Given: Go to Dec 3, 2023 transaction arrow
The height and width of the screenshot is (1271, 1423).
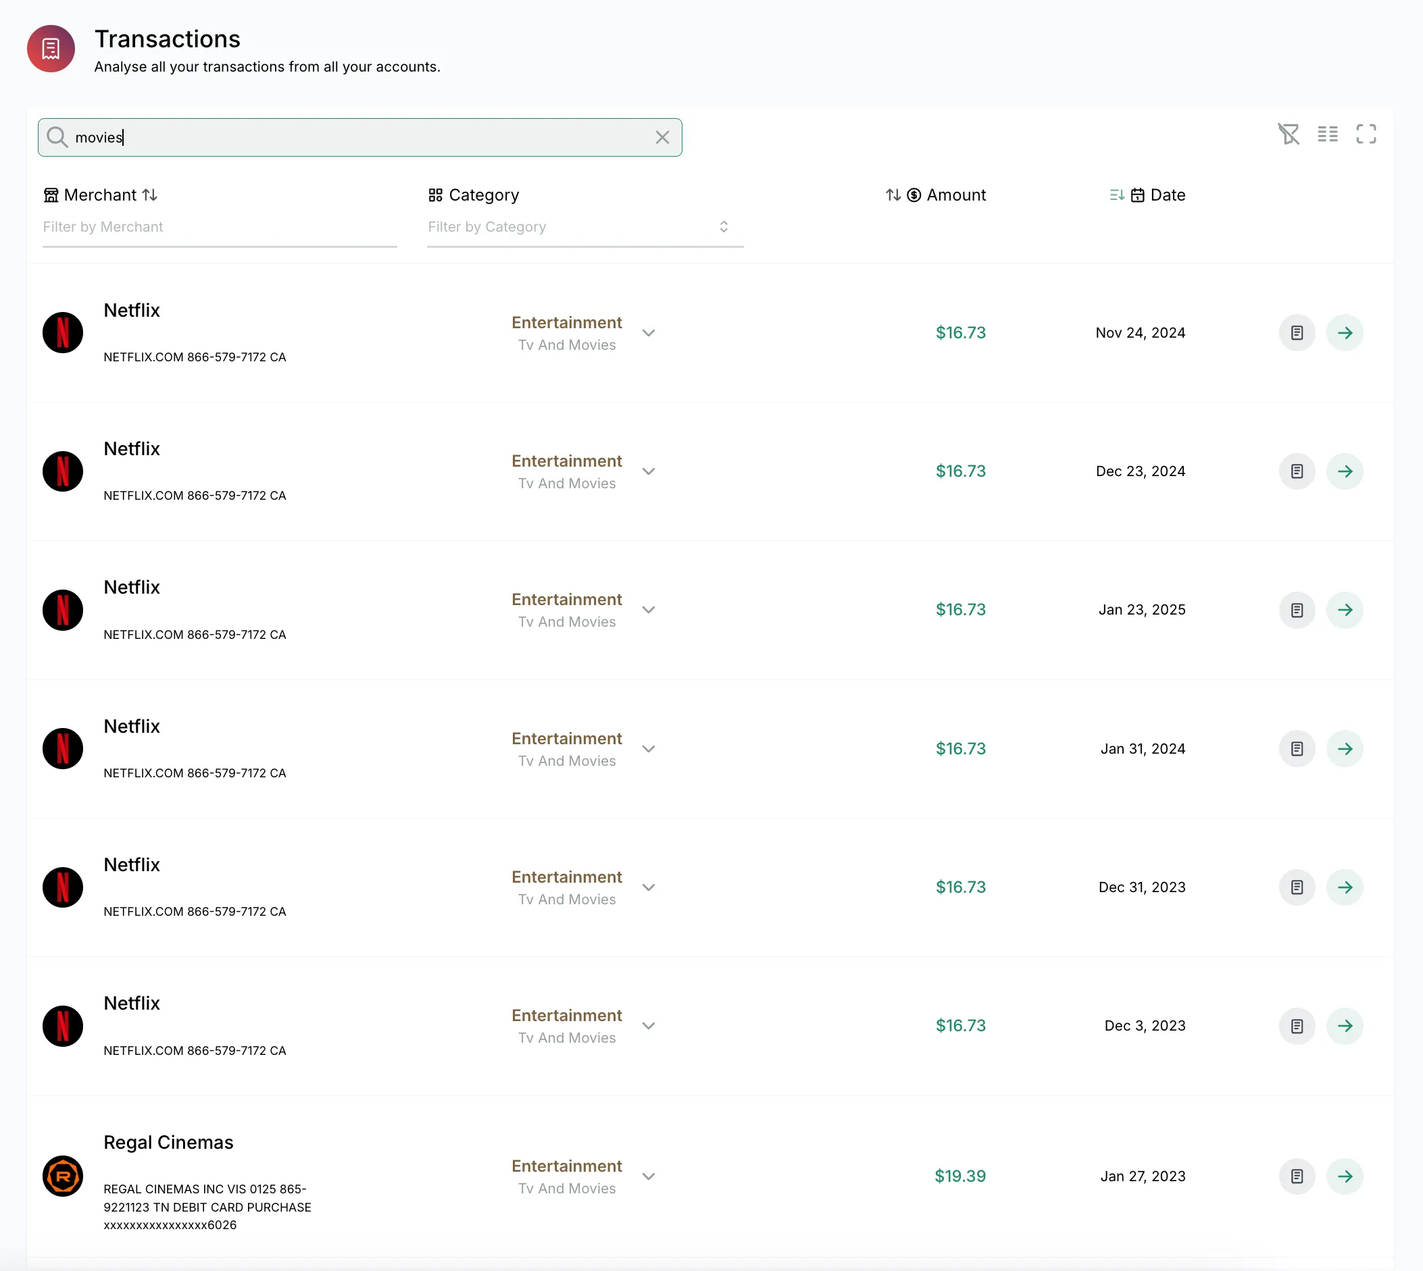Looking at the screenshot, I should [1345, 1026].
